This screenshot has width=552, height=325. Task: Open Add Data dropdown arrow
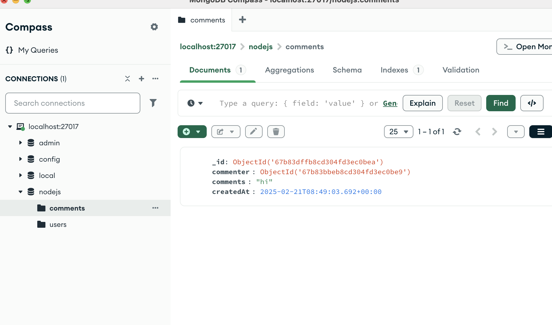point(198,132)
